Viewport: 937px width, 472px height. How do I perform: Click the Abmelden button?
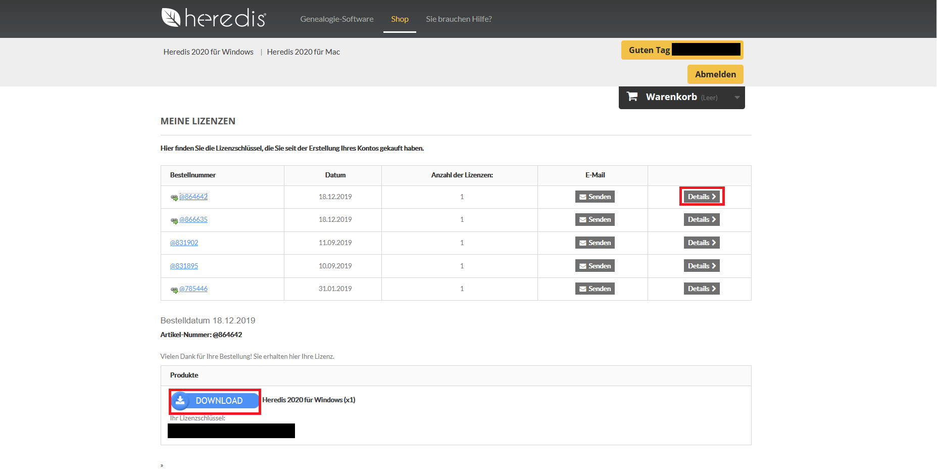pos(715,74)
